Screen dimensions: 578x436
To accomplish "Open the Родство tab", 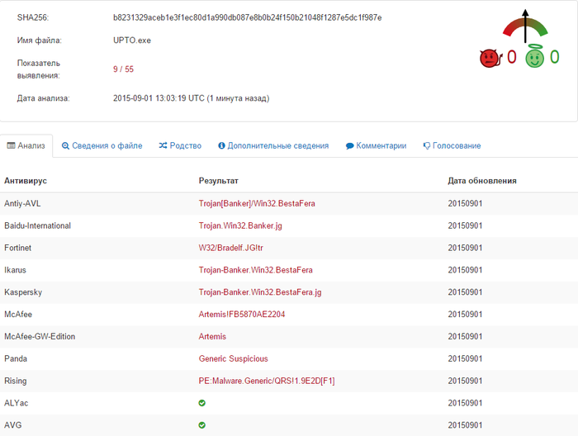I will click(180, 145).
